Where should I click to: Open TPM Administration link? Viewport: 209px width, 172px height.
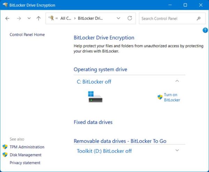27,147
